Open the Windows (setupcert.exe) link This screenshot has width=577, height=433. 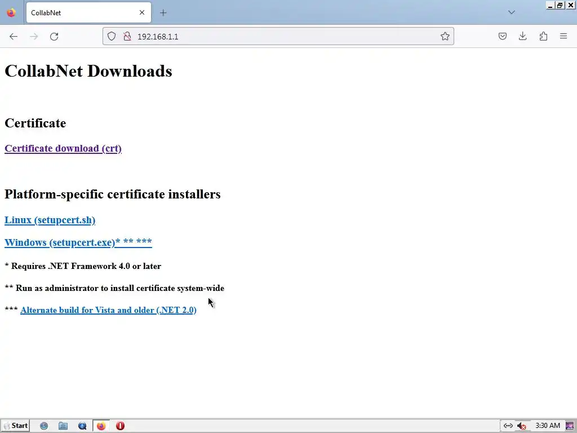pos(78,242)
